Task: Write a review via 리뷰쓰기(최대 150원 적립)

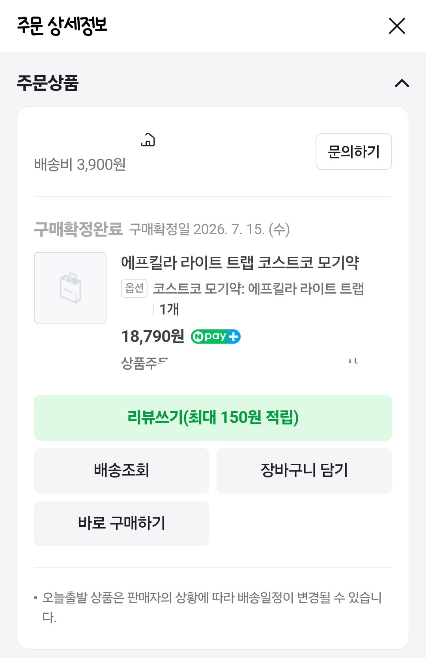Action: pyautogui.click(x=213, y=417)
